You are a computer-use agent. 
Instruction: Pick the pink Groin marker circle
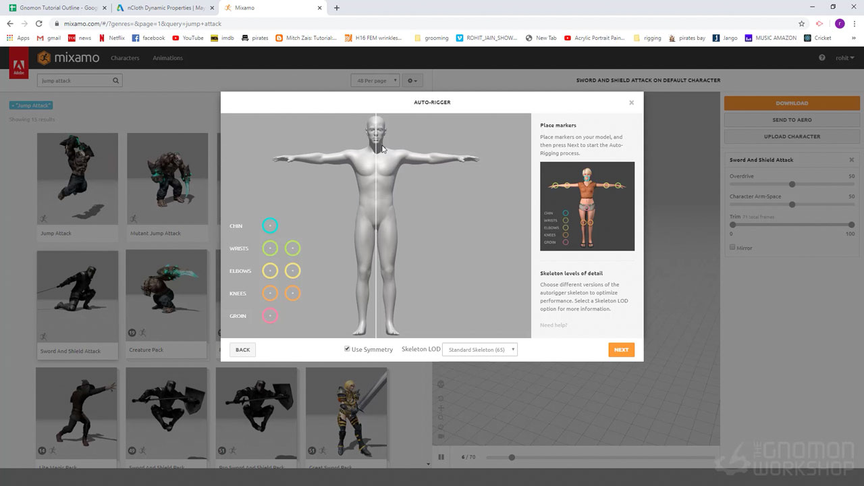pyautogui.click(x=270, y=316)
